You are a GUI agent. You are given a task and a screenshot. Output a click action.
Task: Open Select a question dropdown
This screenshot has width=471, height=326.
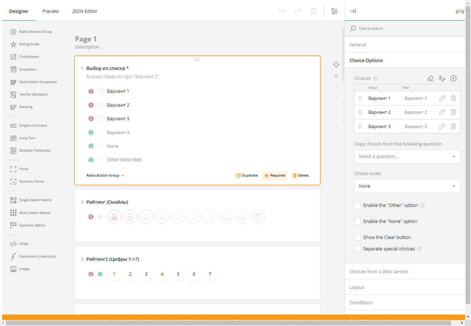tap(407, 157)
